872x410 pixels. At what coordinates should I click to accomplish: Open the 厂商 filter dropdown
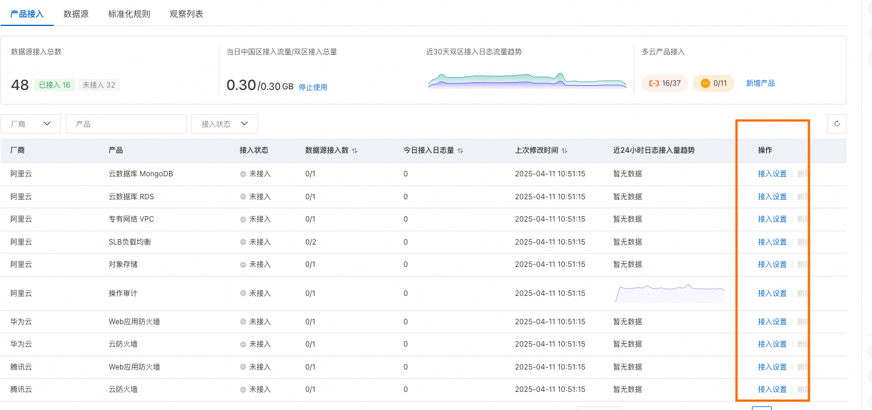pos(31,124)
